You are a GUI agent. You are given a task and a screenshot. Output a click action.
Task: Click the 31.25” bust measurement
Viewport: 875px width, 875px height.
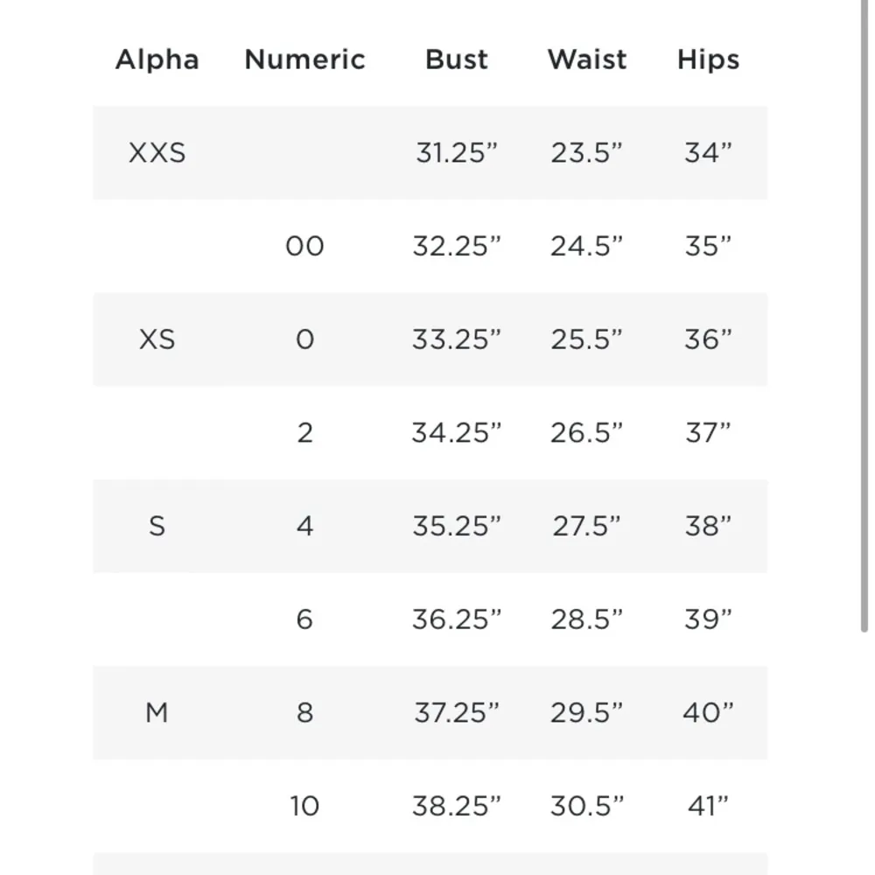pos(457,153)
